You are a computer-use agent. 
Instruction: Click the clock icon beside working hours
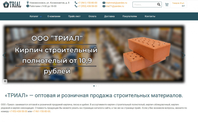pos(28,6)
